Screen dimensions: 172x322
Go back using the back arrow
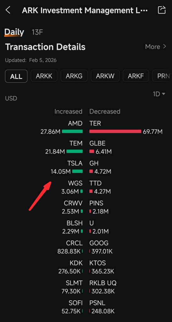[x=8, y=10]
